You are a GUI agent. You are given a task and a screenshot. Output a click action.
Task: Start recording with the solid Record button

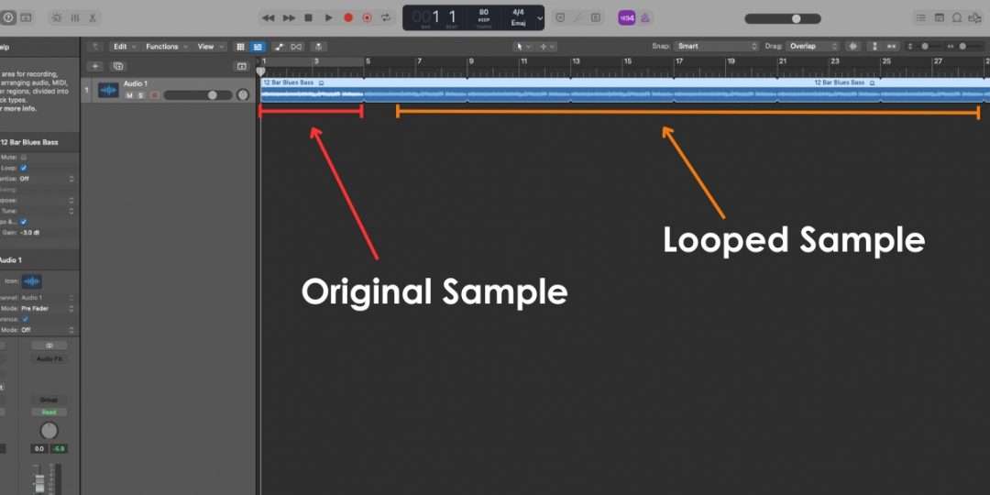click(x=348, y=17)
